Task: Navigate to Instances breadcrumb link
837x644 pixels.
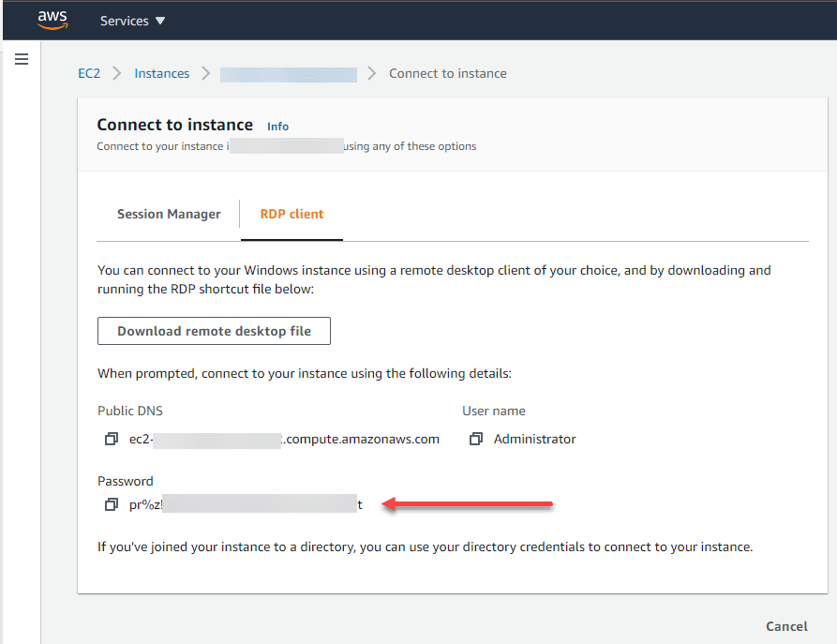Action: tap(161, 73)
